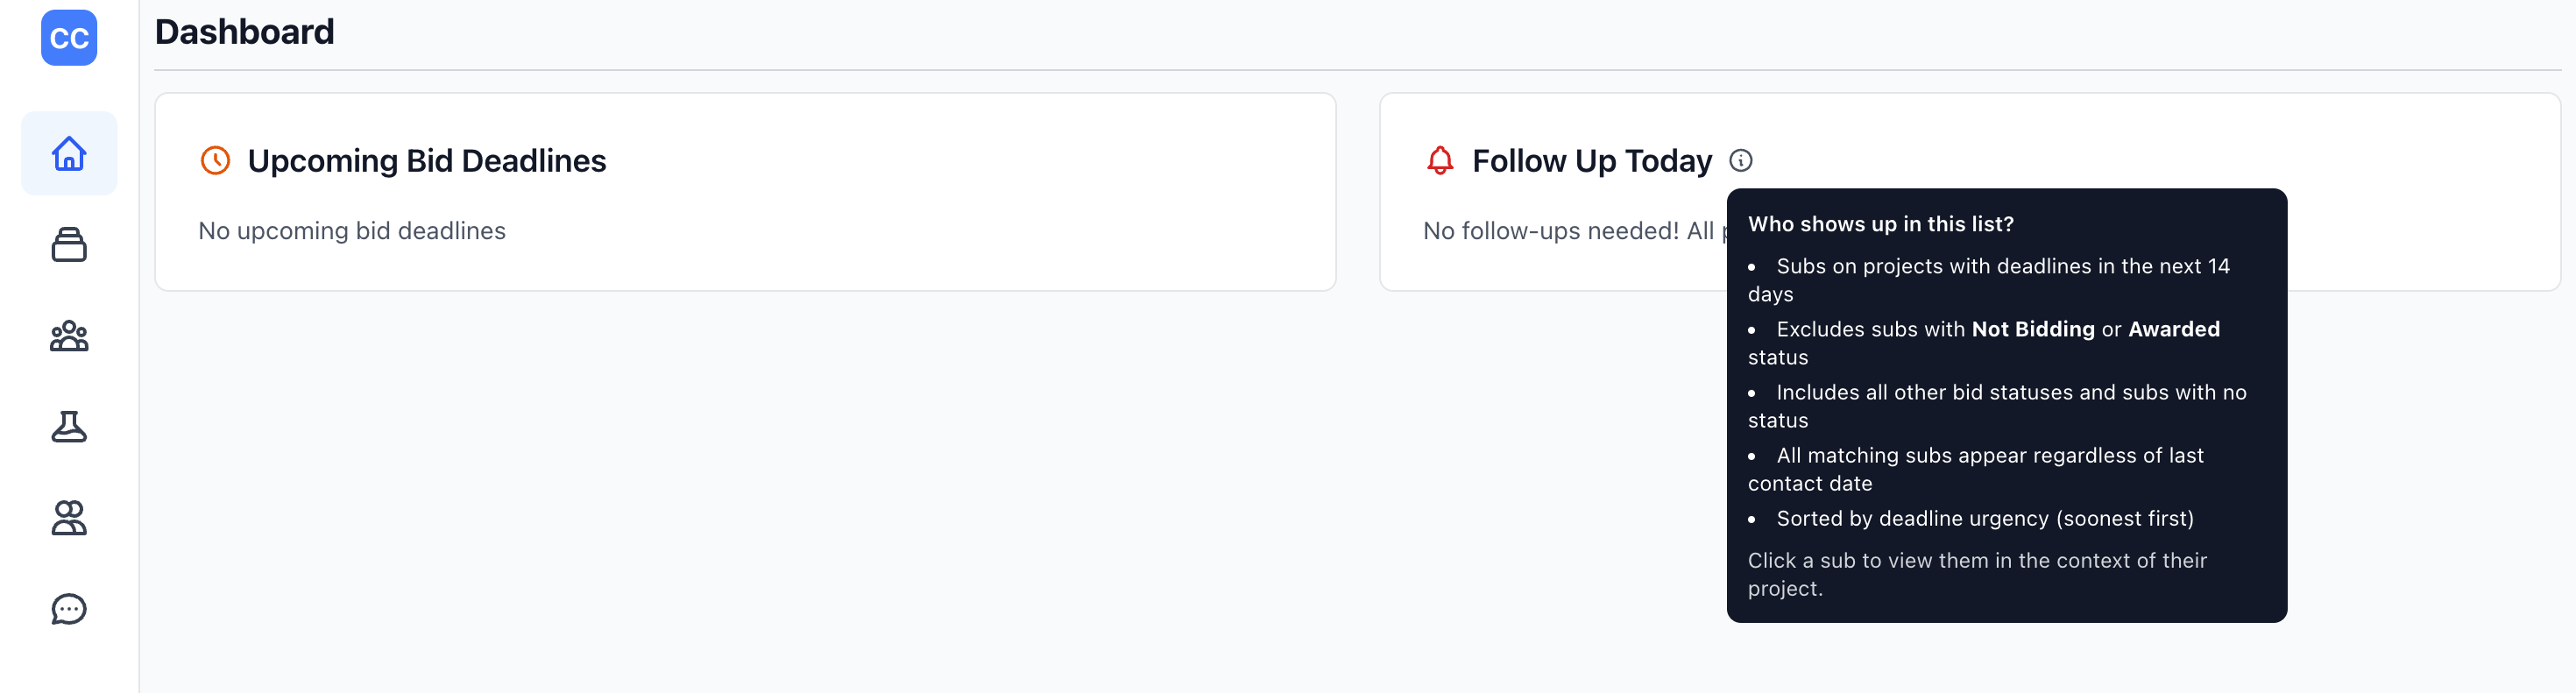2576x693 pixels.
Task: Click the clock icon beside Upcoming Bid Deadlines
Action: (215, 161)
